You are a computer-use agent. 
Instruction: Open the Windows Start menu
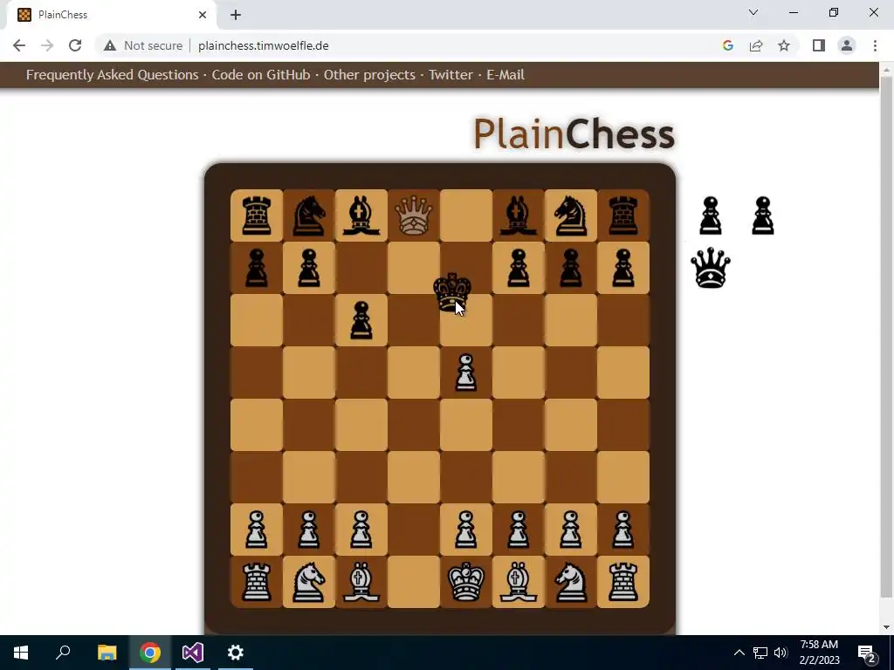[21, 653]
